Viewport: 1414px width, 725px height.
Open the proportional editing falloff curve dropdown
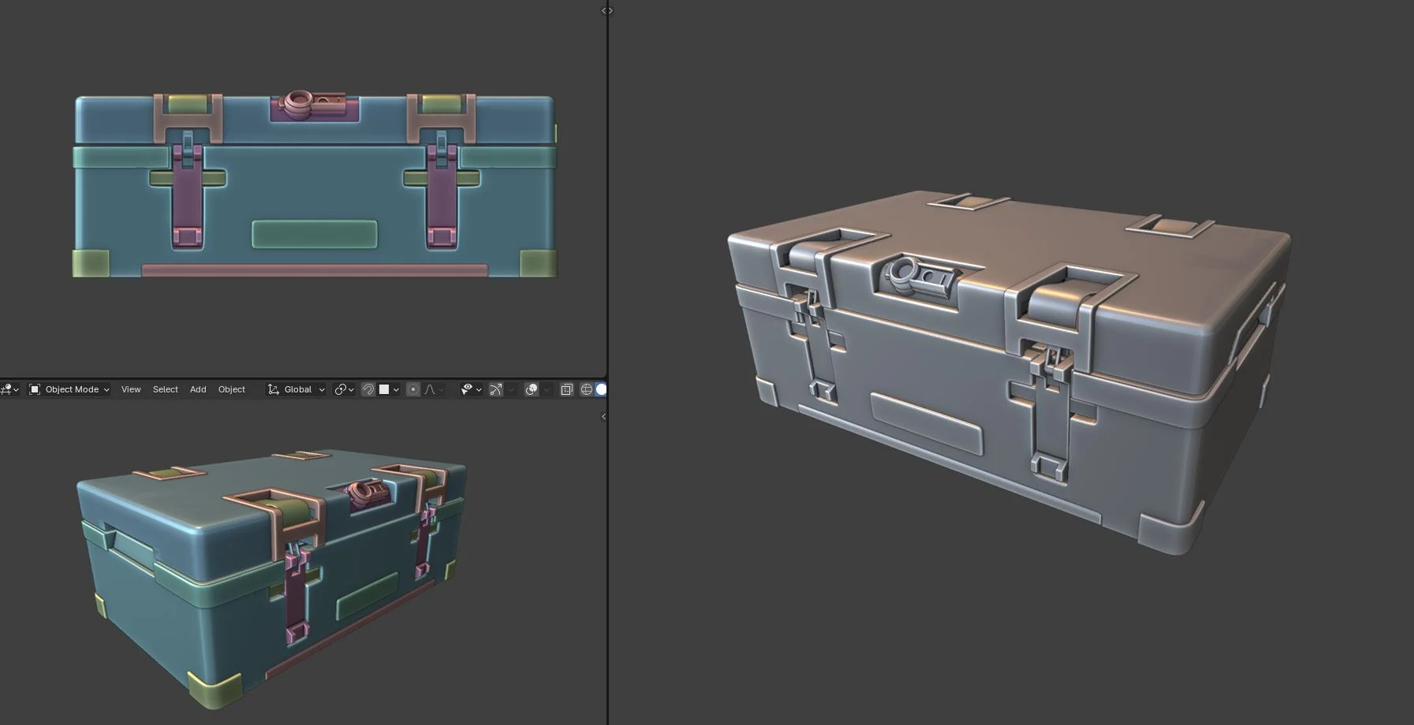[x=435, y=389]
